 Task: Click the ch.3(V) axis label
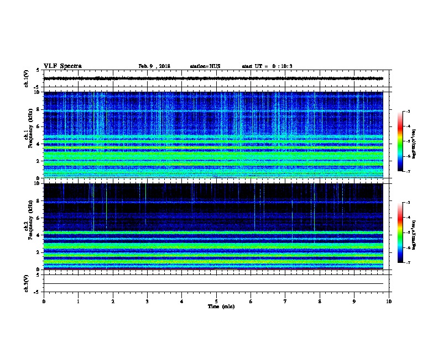pos(27,283)
